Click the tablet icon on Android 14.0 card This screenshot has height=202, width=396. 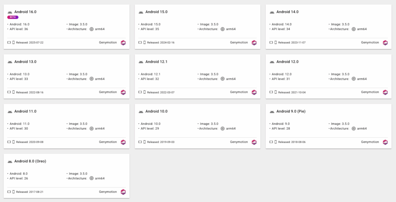(271, 42)
